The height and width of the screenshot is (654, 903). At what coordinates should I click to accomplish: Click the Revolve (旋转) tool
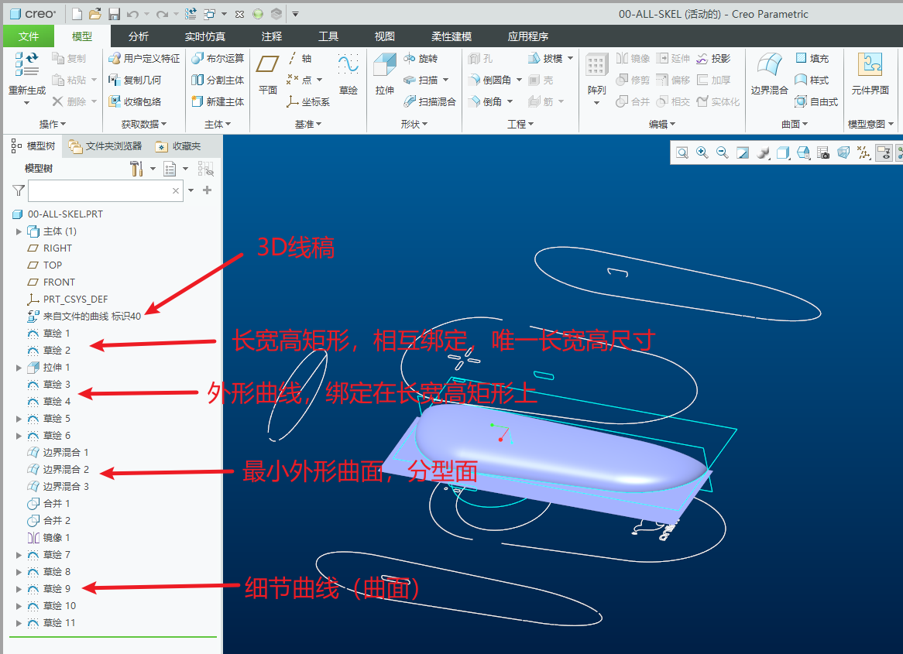[421, 59]
